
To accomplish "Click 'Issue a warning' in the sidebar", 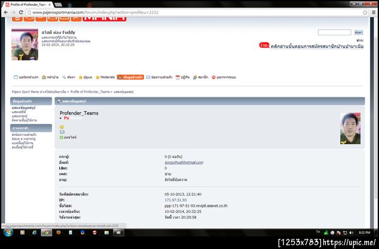I will tap(24, 139).
